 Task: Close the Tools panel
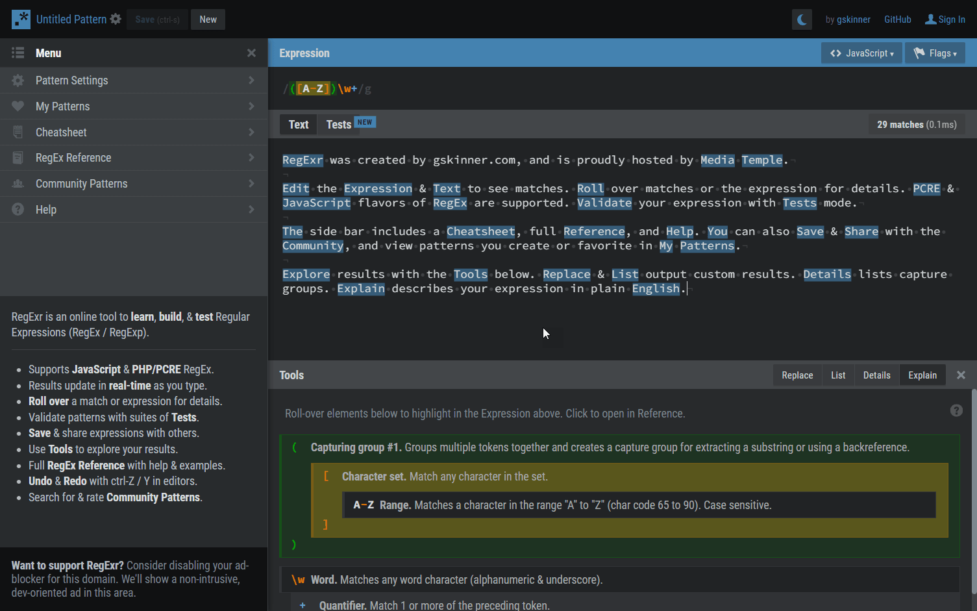coord(961,375)
